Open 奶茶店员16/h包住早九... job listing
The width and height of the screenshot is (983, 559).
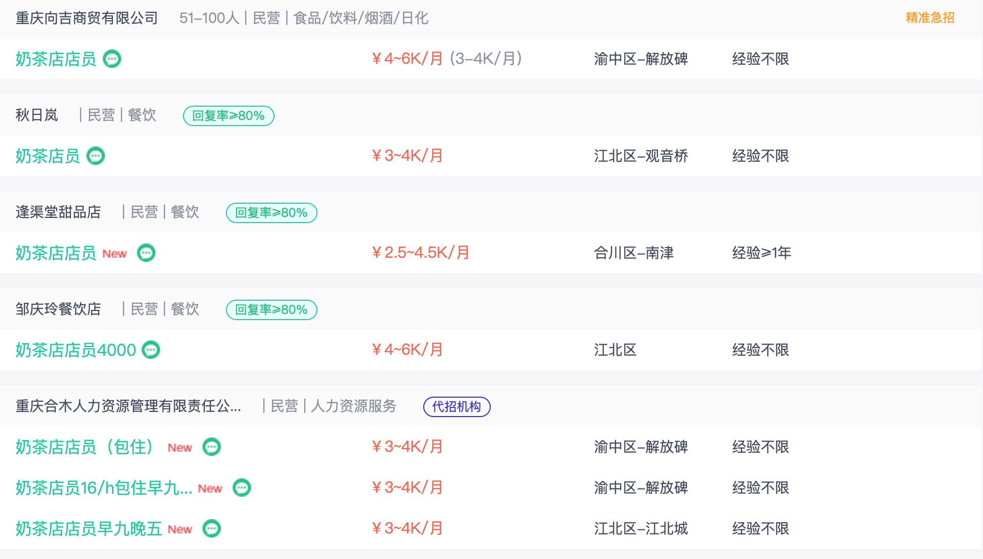pyautogui.click(x=104, y=488)
